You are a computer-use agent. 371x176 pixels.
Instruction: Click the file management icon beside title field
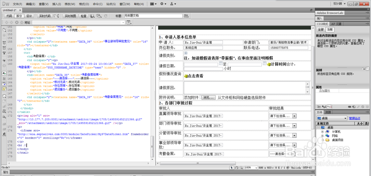tap(187, 16)
